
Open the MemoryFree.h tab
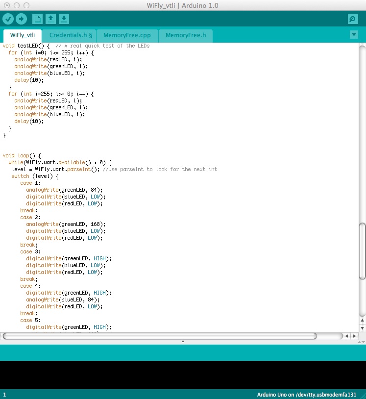[x=186, y=35]
